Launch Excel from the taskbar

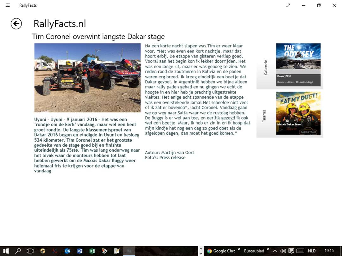tap(92, 251)
